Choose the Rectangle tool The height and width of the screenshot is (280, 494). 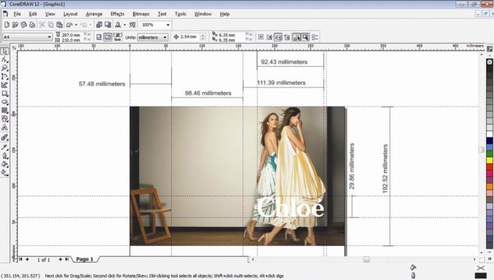[5, 93]
